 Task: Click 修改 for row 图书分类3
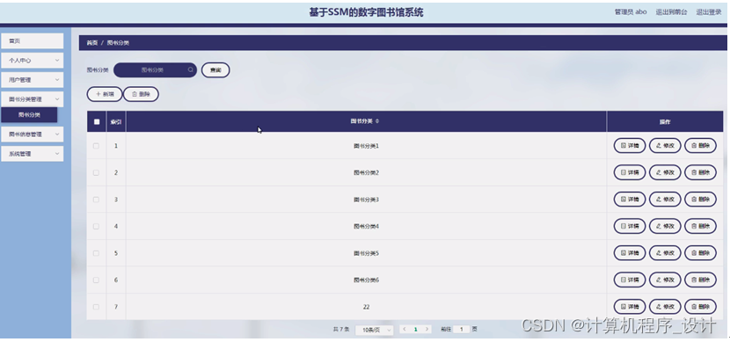tap(665, 200)
